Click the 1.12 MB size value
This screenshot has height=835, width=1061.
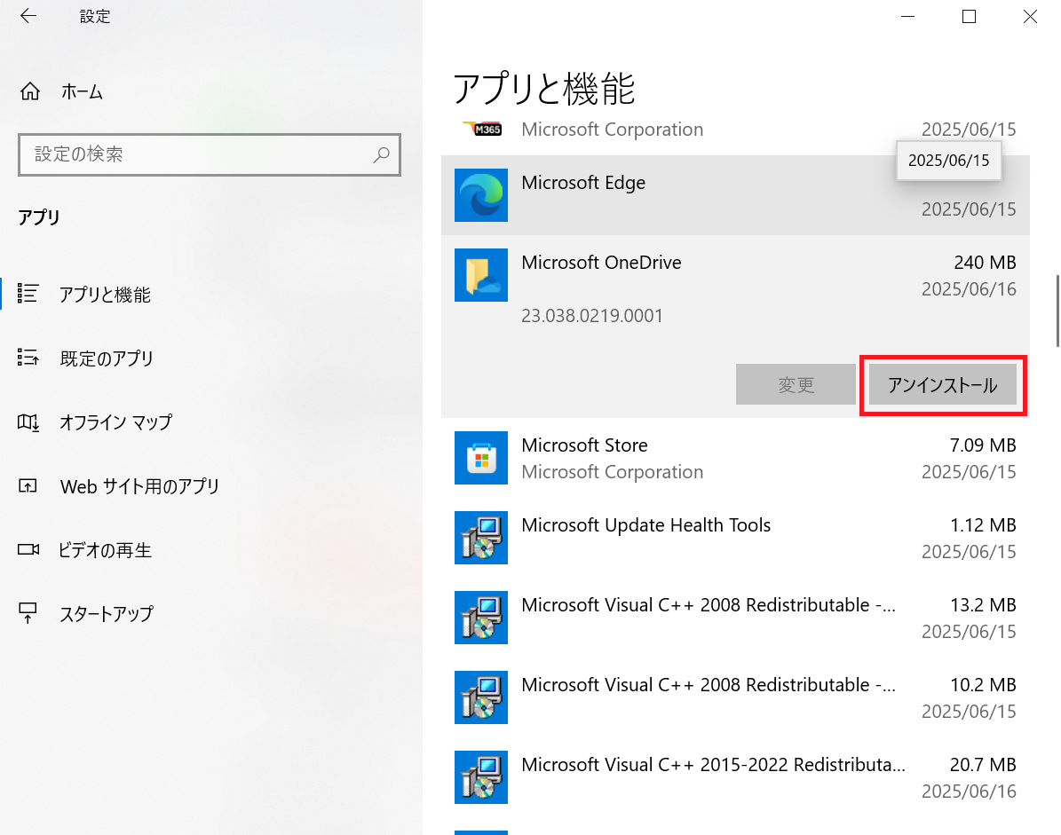coord(983,524)
